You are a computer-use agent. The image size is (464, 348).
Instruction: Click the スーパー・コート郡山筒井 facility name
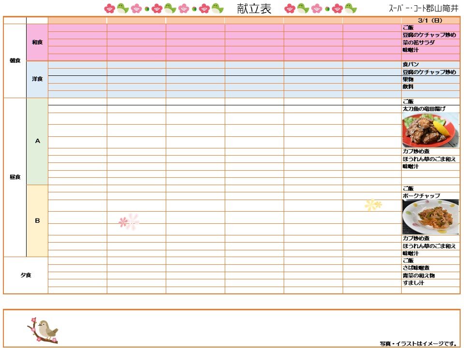(x=423, y=9)
